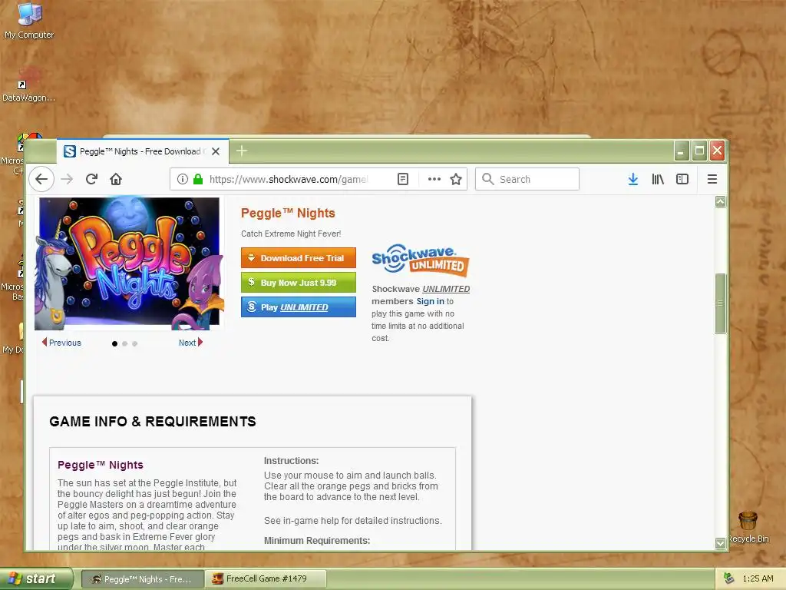Viewport: 786px width, 590px height.
Task: Open the Recycle Bin desktop icon
Action: 748,527
